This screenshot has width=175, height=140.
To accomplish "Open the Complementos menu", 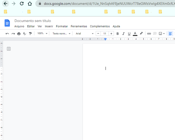I will click(100, 26).
